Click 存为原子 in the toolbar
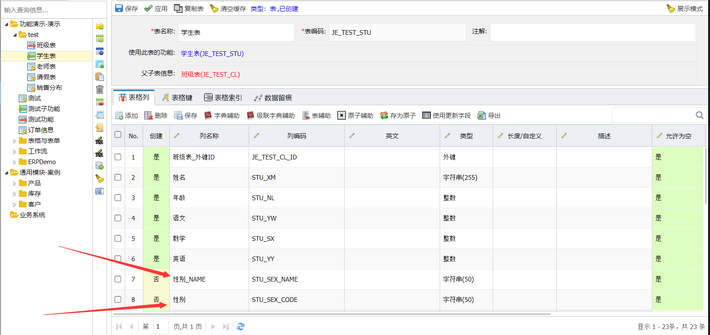Viewport: 710px width, 335px height. point(398,116)
